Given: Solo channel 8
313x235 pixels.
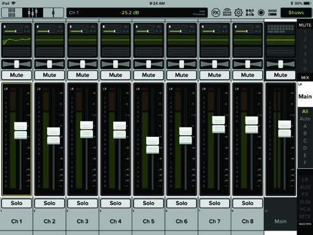Looking at the screenshot, I should coord(247,203).
